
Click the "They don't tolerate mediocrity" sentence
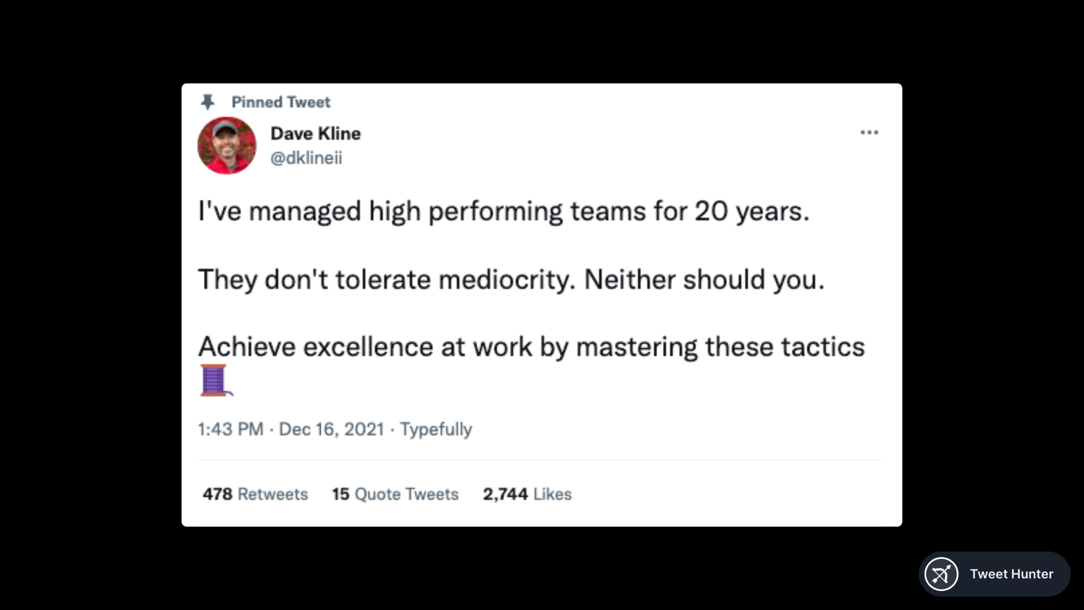(x=387, y=280)
